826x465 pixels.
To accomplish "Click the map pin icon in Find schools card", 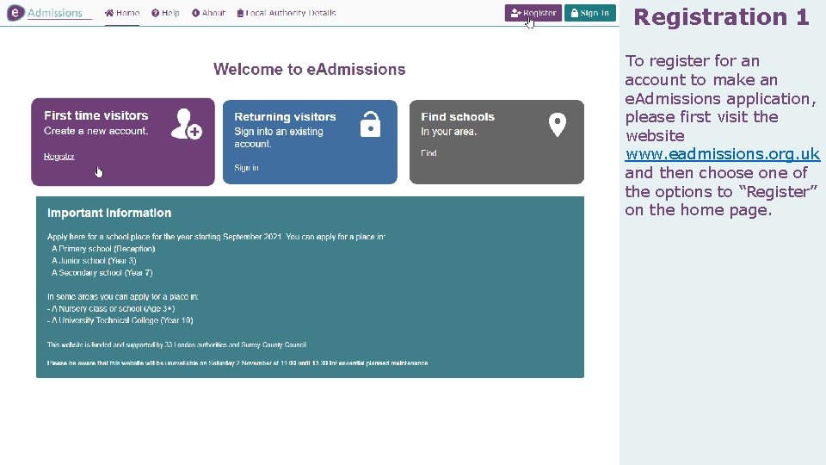I will coord(558,125).
